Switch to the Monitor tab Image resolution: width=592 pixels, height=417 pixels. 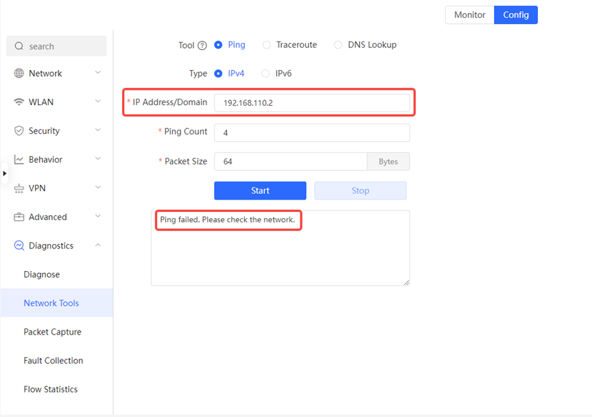pos(470,14)
